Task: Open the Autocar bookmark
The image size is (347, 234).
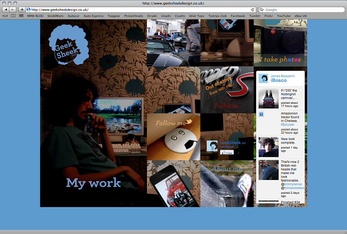Action: 73,16
